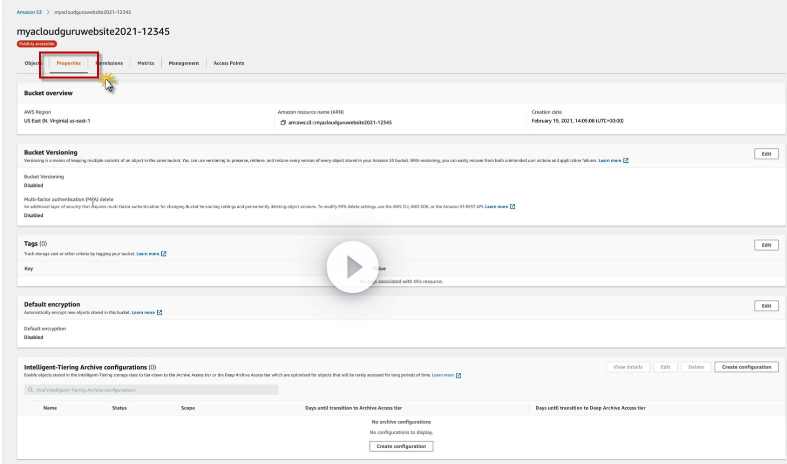Open Learn more link for Default encryption
The image size is (787, 464).
143,312
